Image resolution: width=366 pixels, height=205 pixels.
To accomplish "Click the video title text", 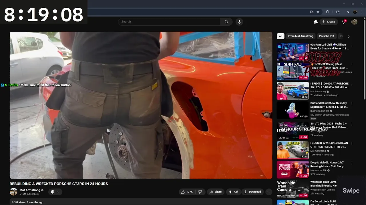I will coord(59,184).
